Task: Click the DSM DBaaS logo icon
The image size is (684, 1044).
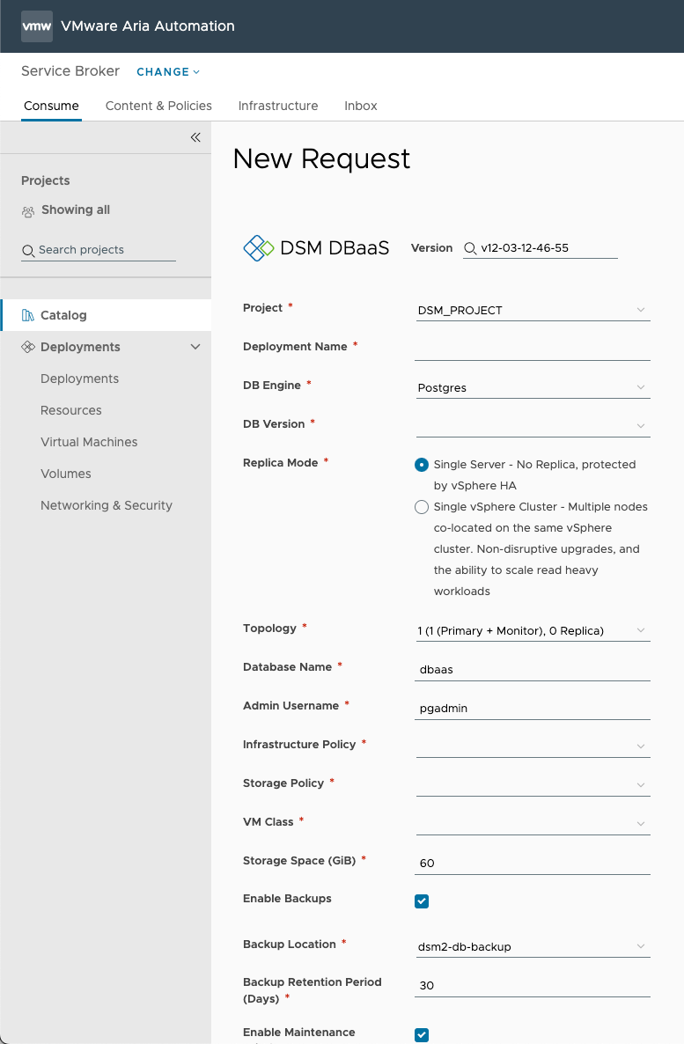Action: pyautogui.click(x=259, y=248)
